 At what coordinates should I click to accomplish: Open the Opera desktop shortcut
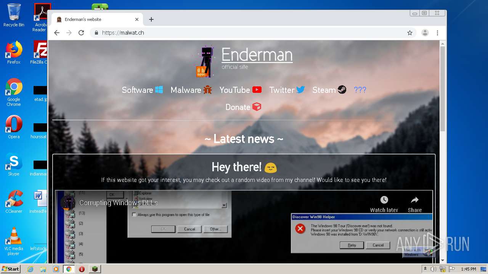(x=14, y=127)
